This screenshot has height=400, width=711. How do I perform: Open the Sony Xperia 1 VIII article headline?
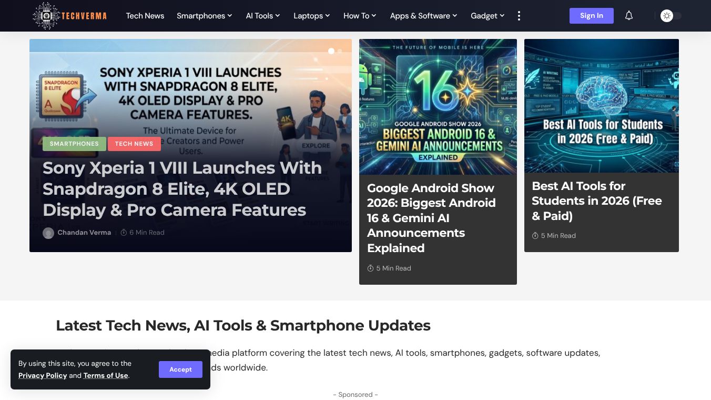(x=182, y=189)
